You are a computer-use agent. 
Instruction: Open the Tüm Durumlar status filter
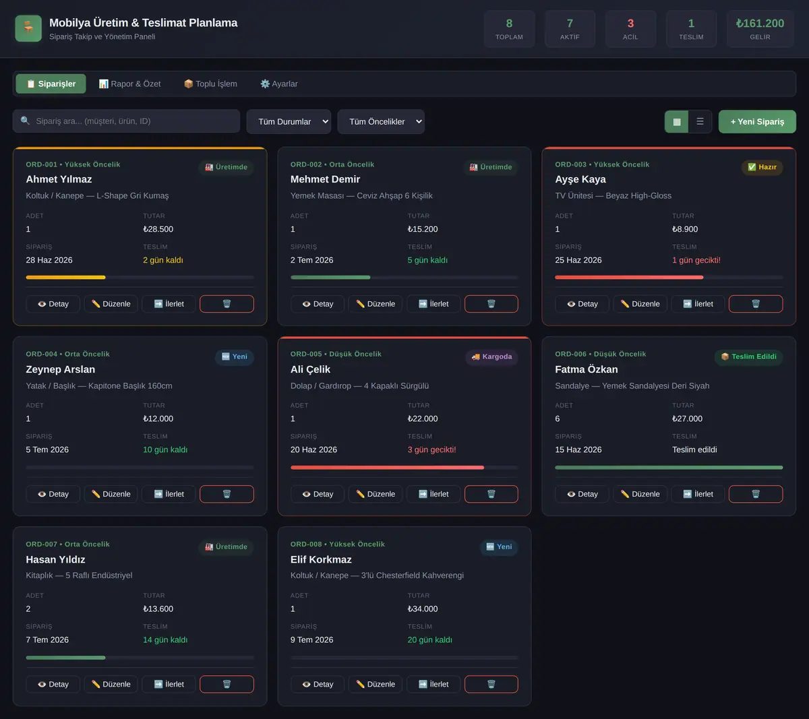289,121
